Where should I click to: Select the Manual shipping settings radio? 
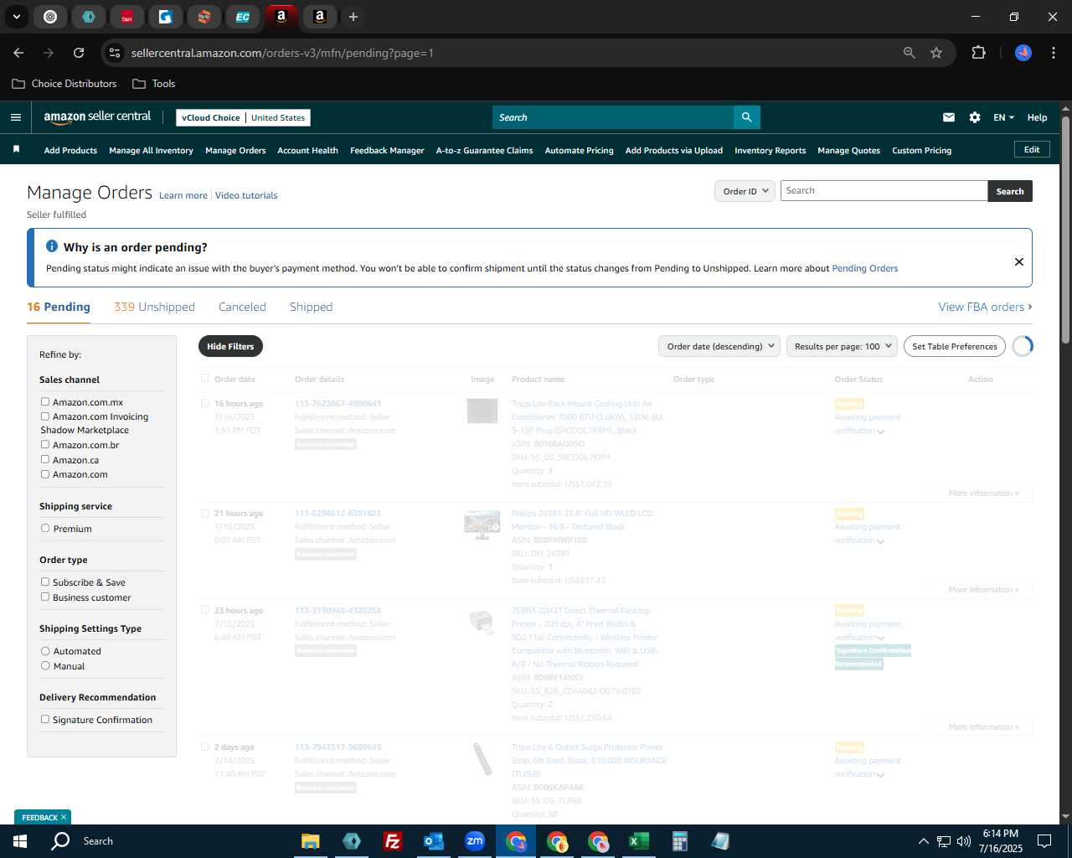tap(45, 665)
